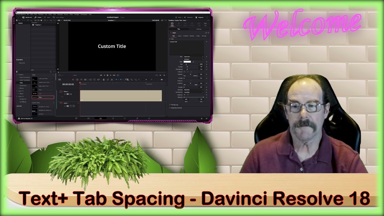Select the Dynamic Trim Mode tool
The height and width of the screenshot is (216, 384).
[x=81, y=79]
